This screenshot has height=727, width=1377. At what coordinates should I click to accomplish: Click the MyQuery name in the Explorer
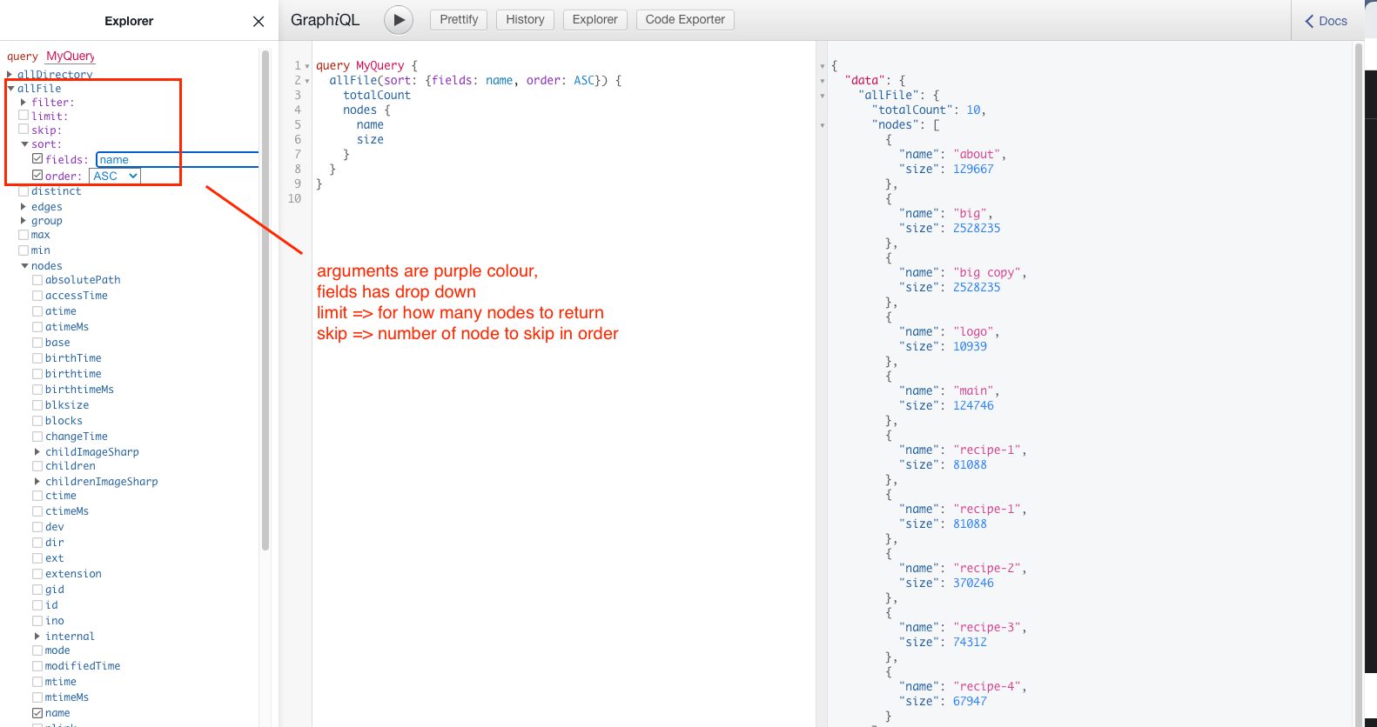[x=71, y=56]
